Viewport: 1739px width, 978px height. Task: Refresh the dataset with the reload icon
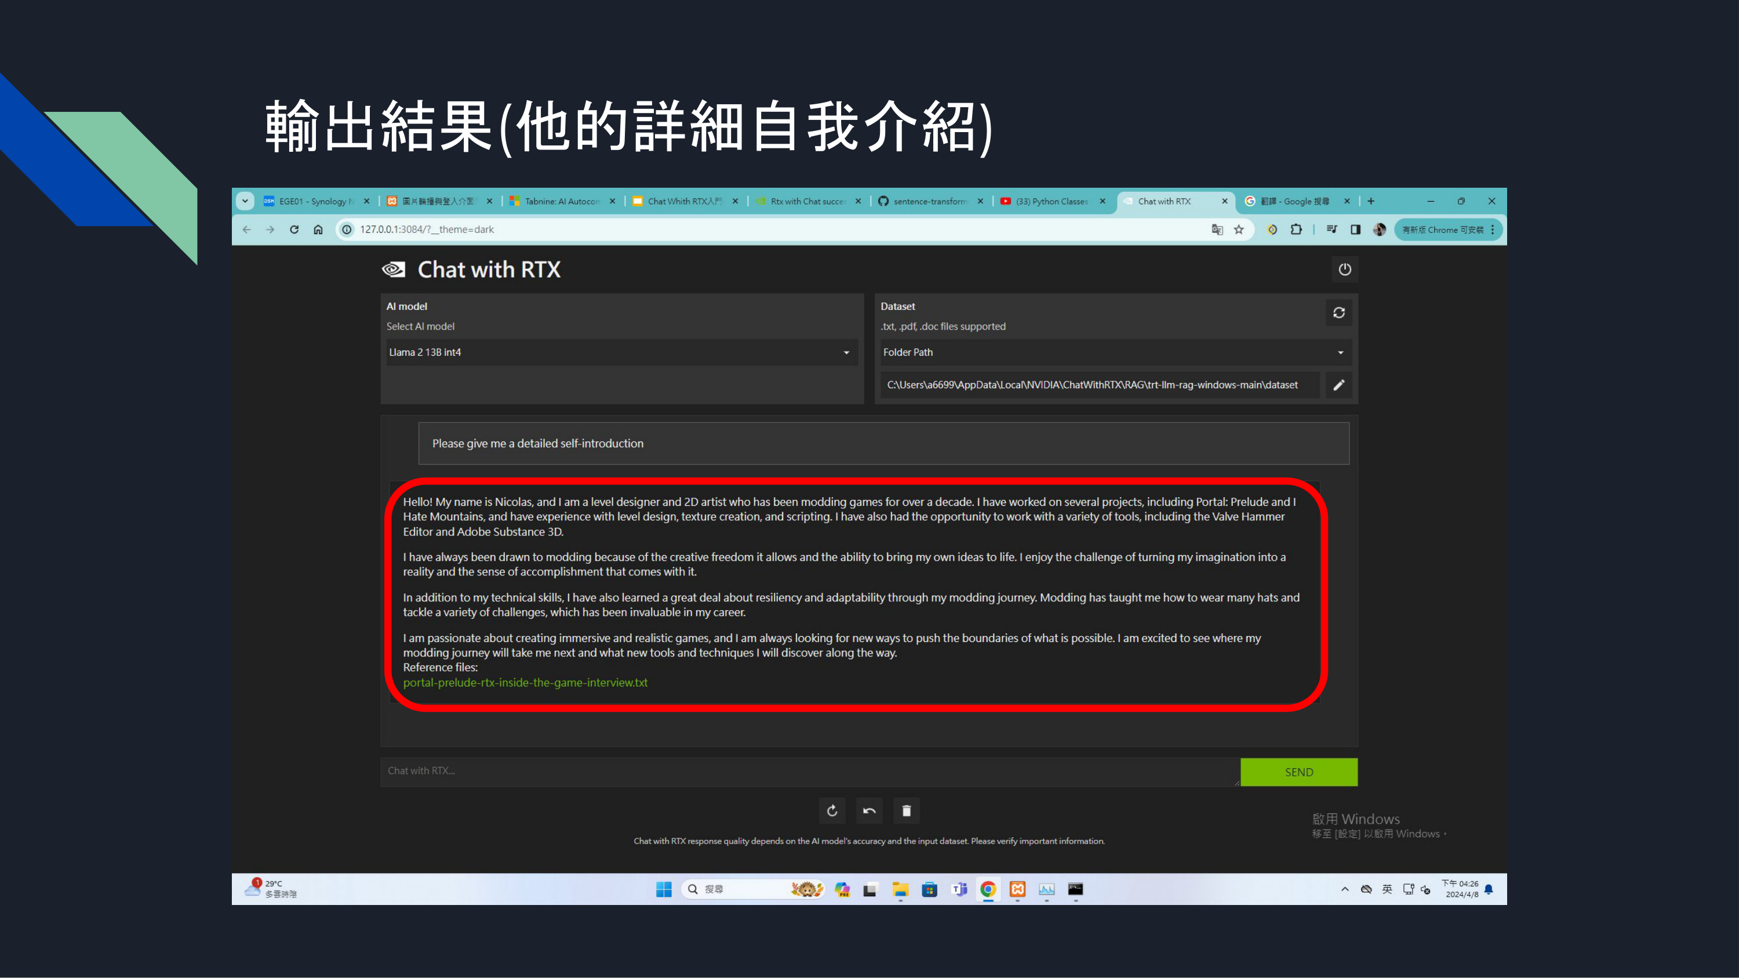pyautogui.click(x=1338, y=312)
